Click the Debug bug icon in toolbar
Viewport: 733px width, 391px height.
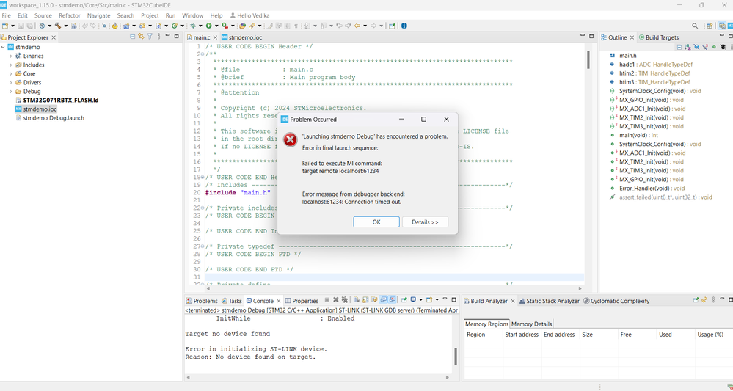pos(192,26)
